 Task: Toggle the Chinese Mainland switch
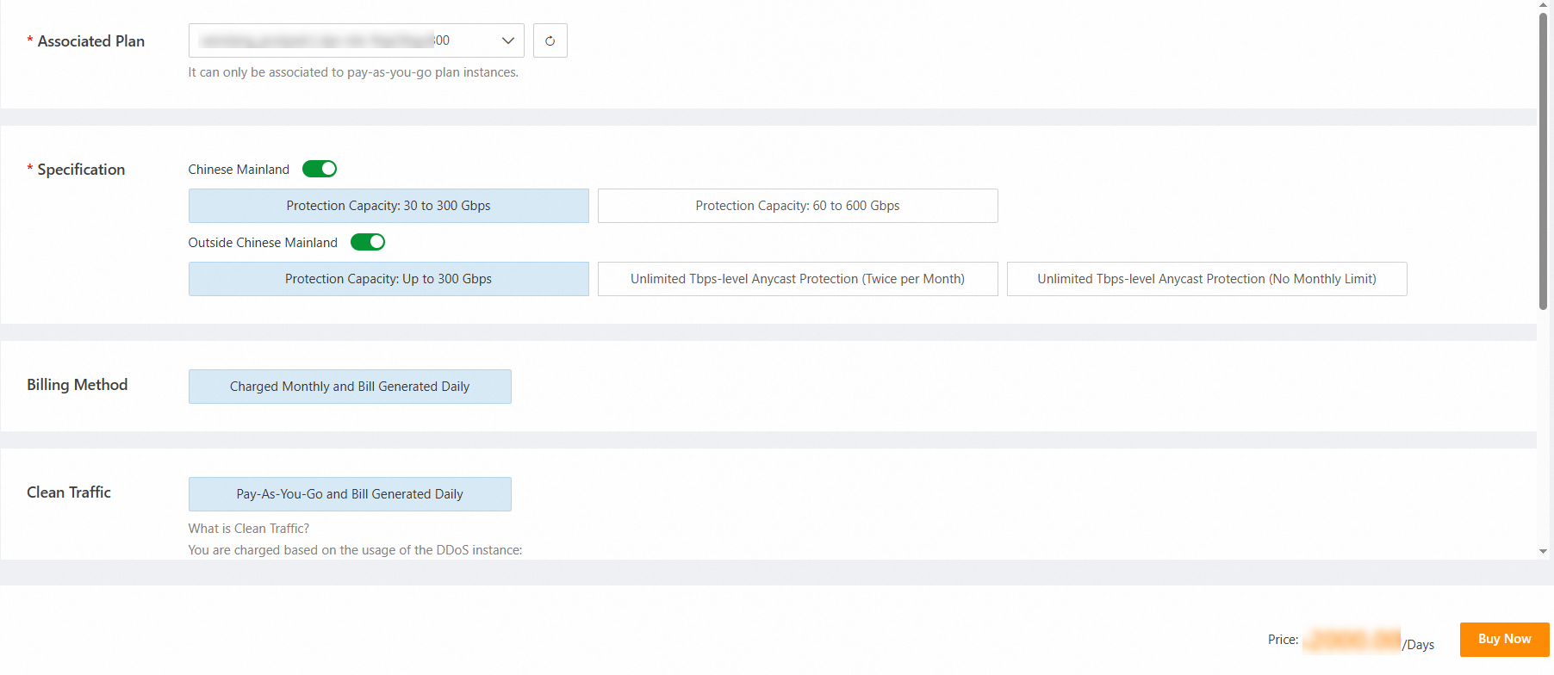pyautogui.click(x=320, y=169)
